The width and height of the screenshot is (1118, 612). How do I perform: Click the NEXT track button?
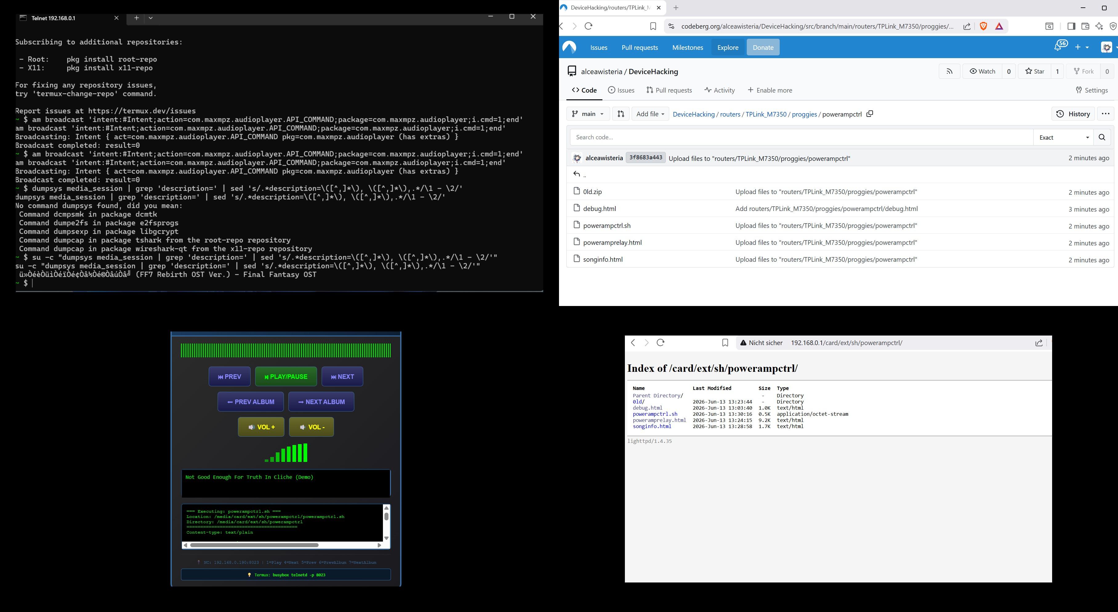[x=342, y=377]
